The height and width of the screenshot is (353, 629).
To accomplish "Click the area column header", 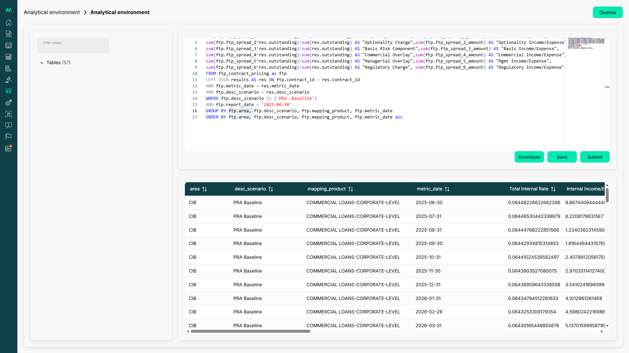I will [x=195, y=189].
